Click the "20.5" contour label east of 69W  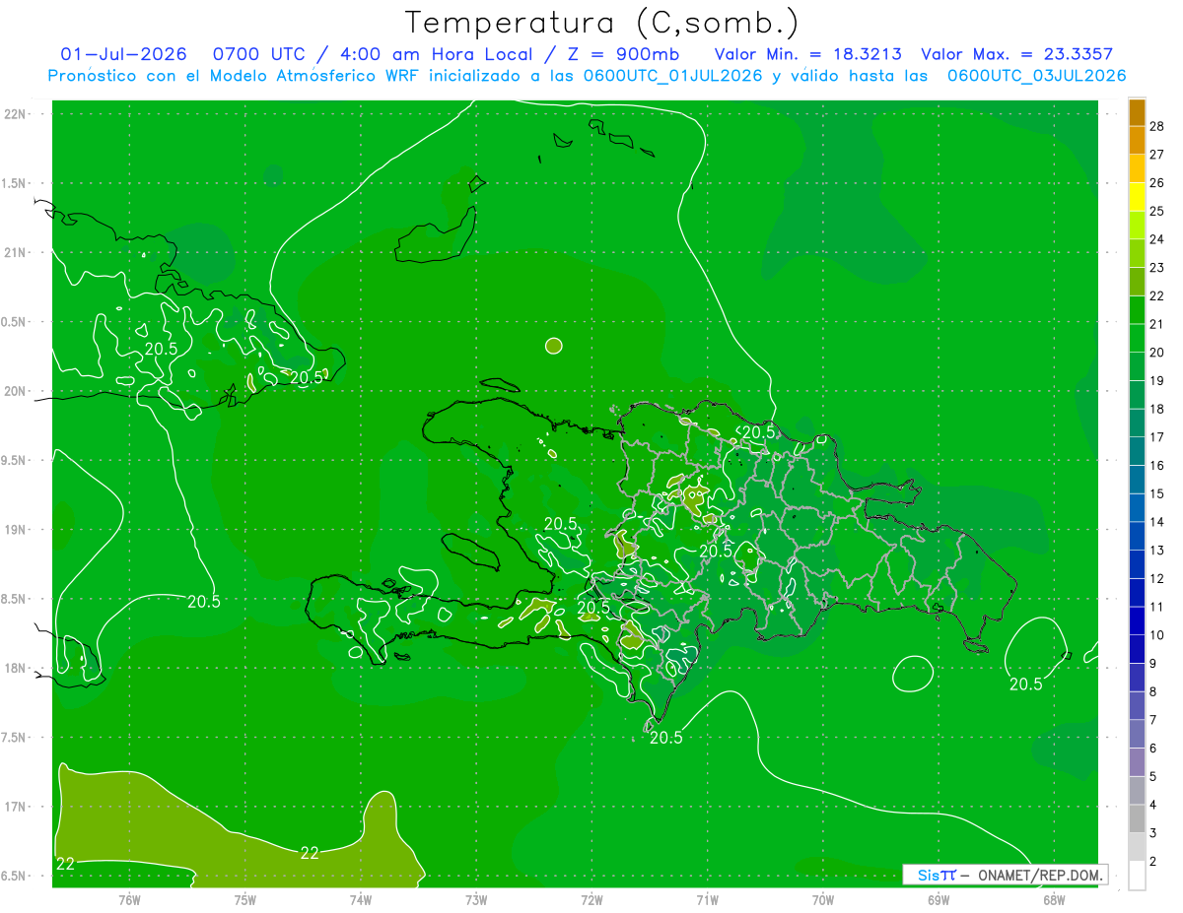pyautogui.click(x=1025, y=684)
